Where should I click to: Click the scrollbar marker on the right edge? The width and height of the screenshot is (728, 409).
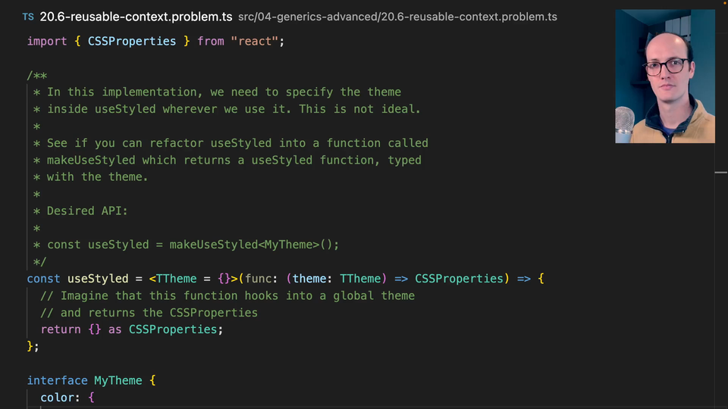[720, 173]
